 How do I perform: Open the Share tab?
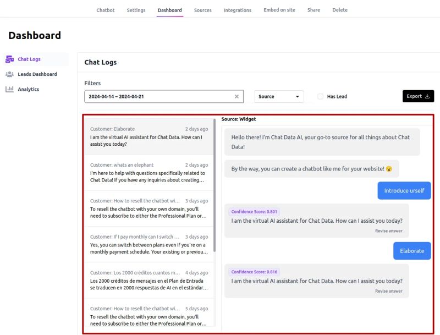pyautogui.click(x=313, y=10)
